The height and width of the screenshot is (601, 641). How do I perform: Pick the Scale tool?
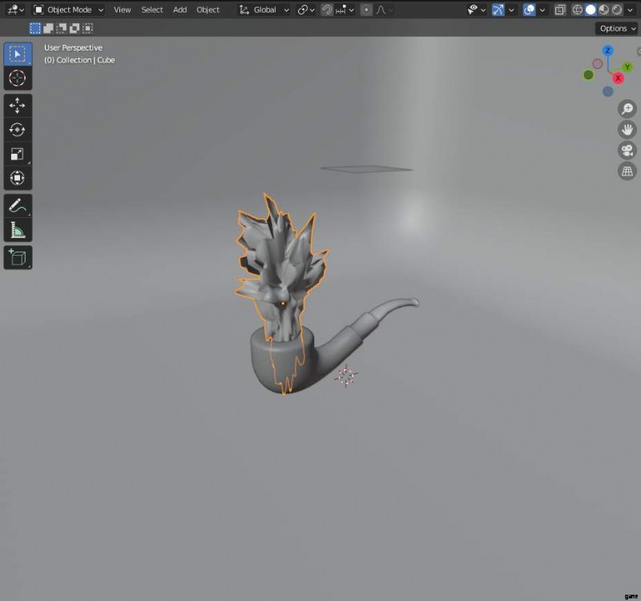pos(18,154)
